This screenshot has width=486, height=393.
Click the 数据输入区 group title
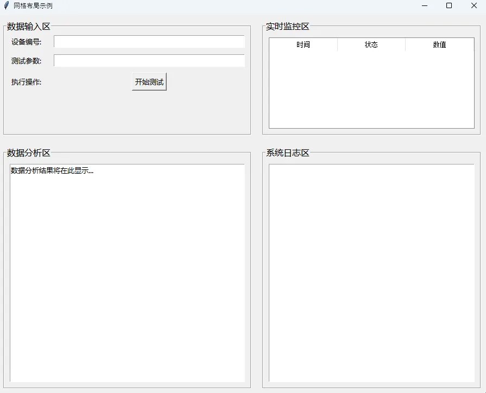pos(29,27)
